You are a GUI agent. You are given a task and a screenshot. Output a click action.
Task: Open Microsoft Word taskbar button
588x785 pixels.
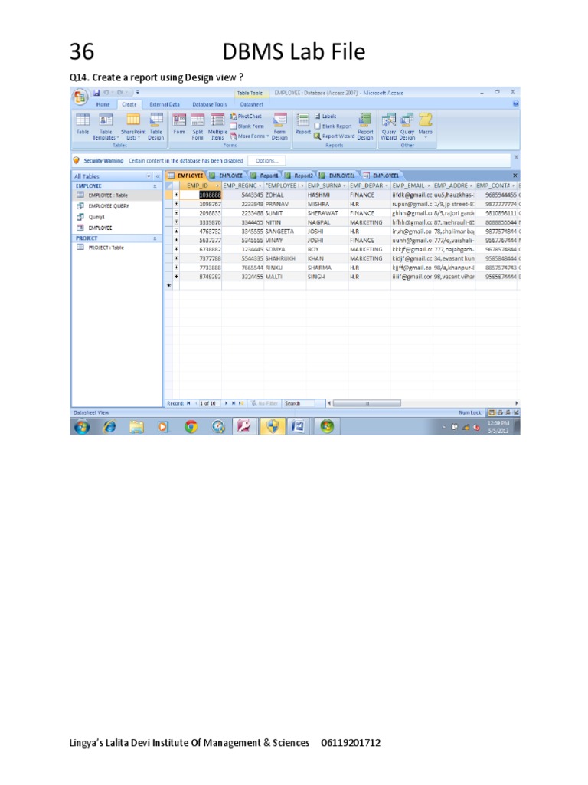pos(299,426)
